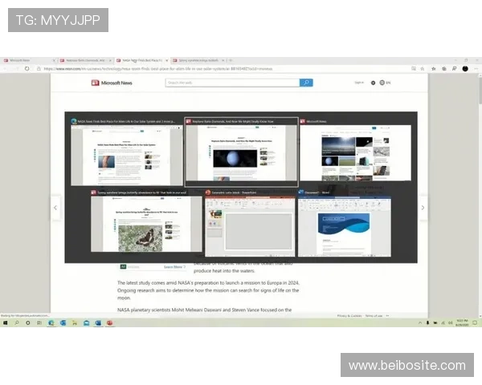Open Microsoft Edge from the taskbar
The height and width of the screenshot is (385, 482).
click(51, 323)
